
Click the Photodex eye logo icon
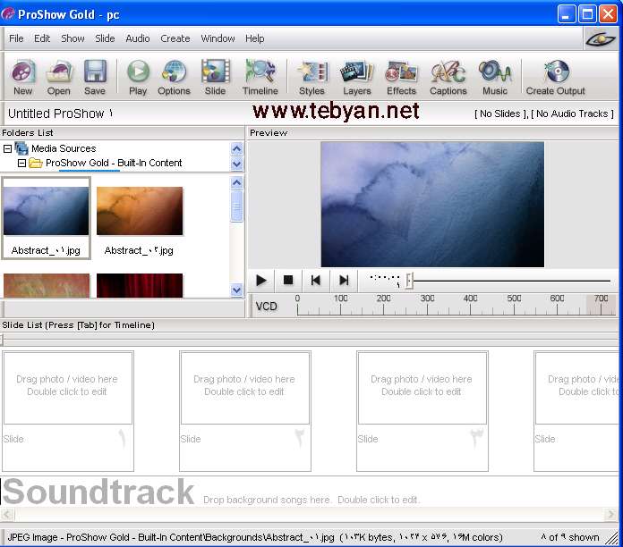click(601, 38)
